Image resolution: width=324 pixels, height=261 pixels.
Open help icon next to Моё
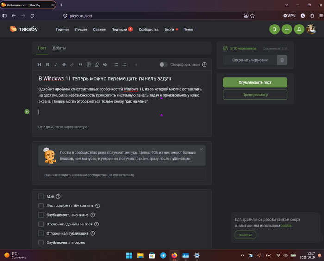[x=58, y=197]
